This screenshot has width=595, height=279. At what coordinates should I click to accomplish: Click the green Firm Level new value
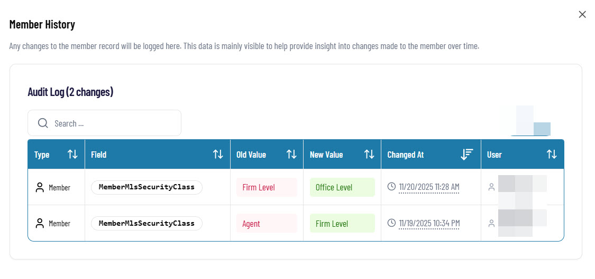[342, 223]
